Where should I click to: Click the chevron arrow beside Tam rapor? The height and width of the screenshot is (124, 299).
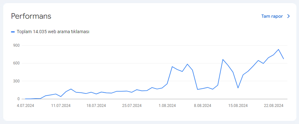(x=288, y=16)
